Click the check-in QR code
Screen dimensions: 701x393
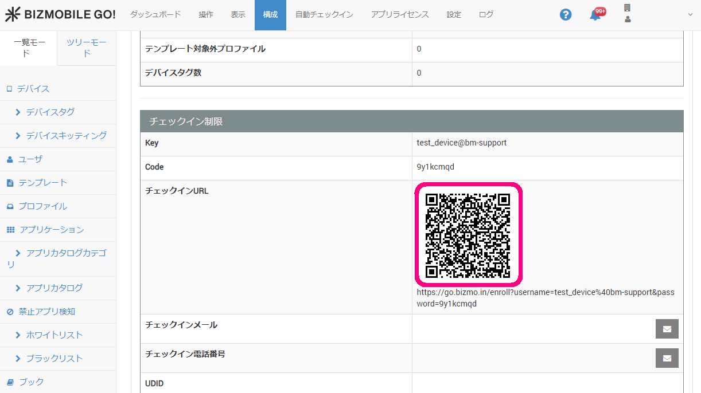pyautogui.click(x=468, y=235)
